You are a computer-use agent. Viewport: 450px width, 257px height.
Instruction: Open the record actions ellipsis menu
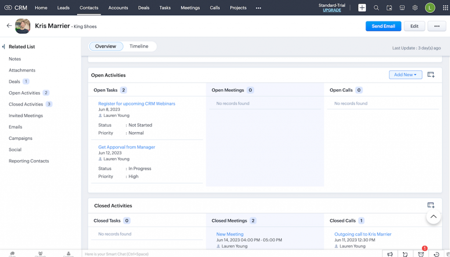click(436, 26)
